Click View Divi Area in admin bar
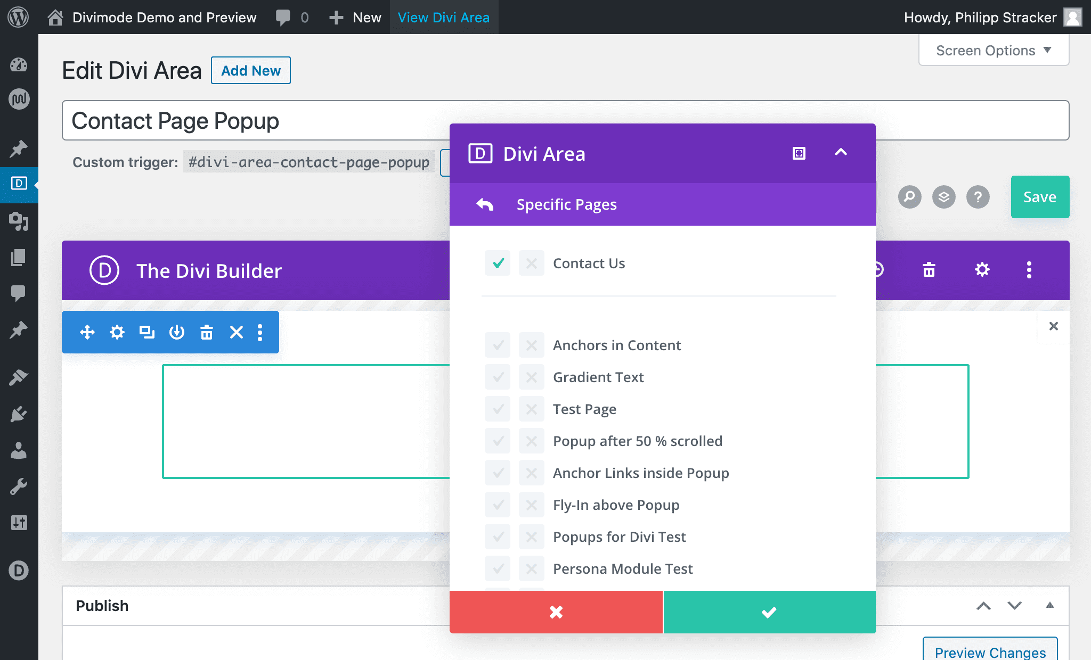Screen dimensions: 1091x660 tap(443, 18)
